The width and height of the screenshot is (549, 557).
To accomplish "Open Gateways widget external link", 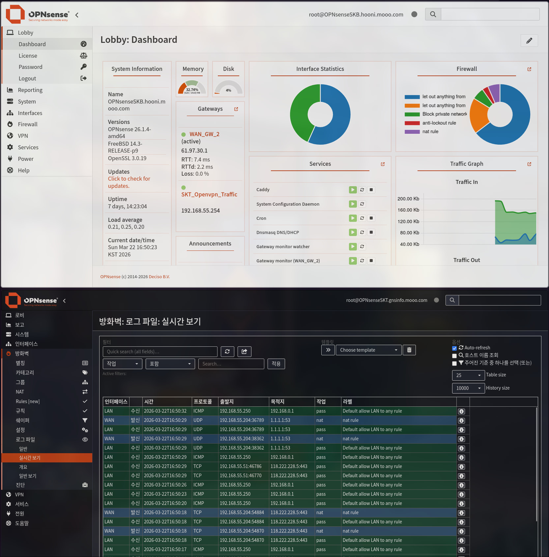I will (236, 109).
